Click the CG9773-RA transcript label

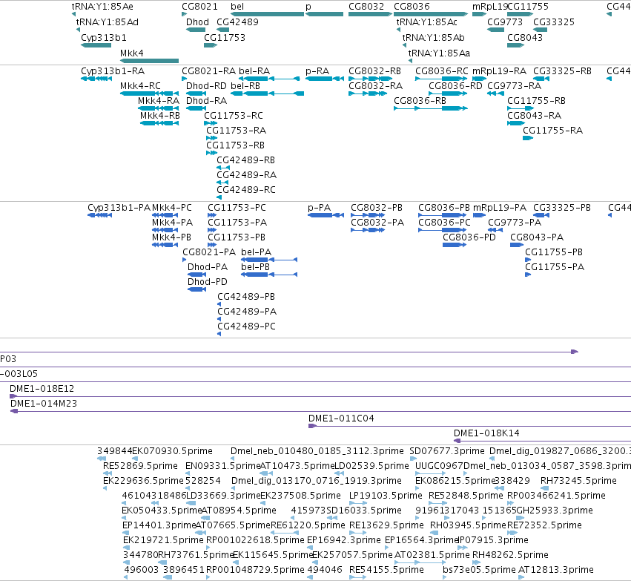coord(514,86)
